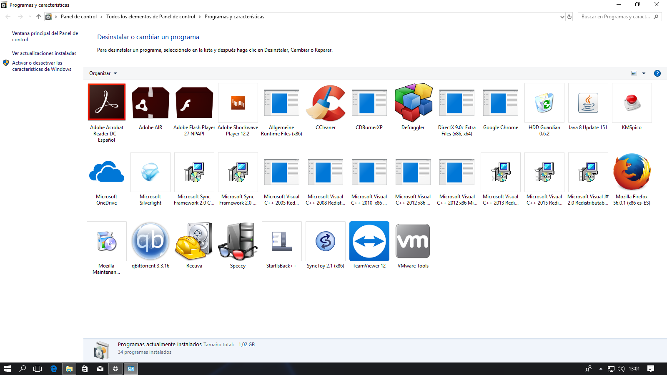The height and width of the screenshot is (375, 667).
Task: Expand chevron after Panel de control breadcrumb
Action: point(101,17)
